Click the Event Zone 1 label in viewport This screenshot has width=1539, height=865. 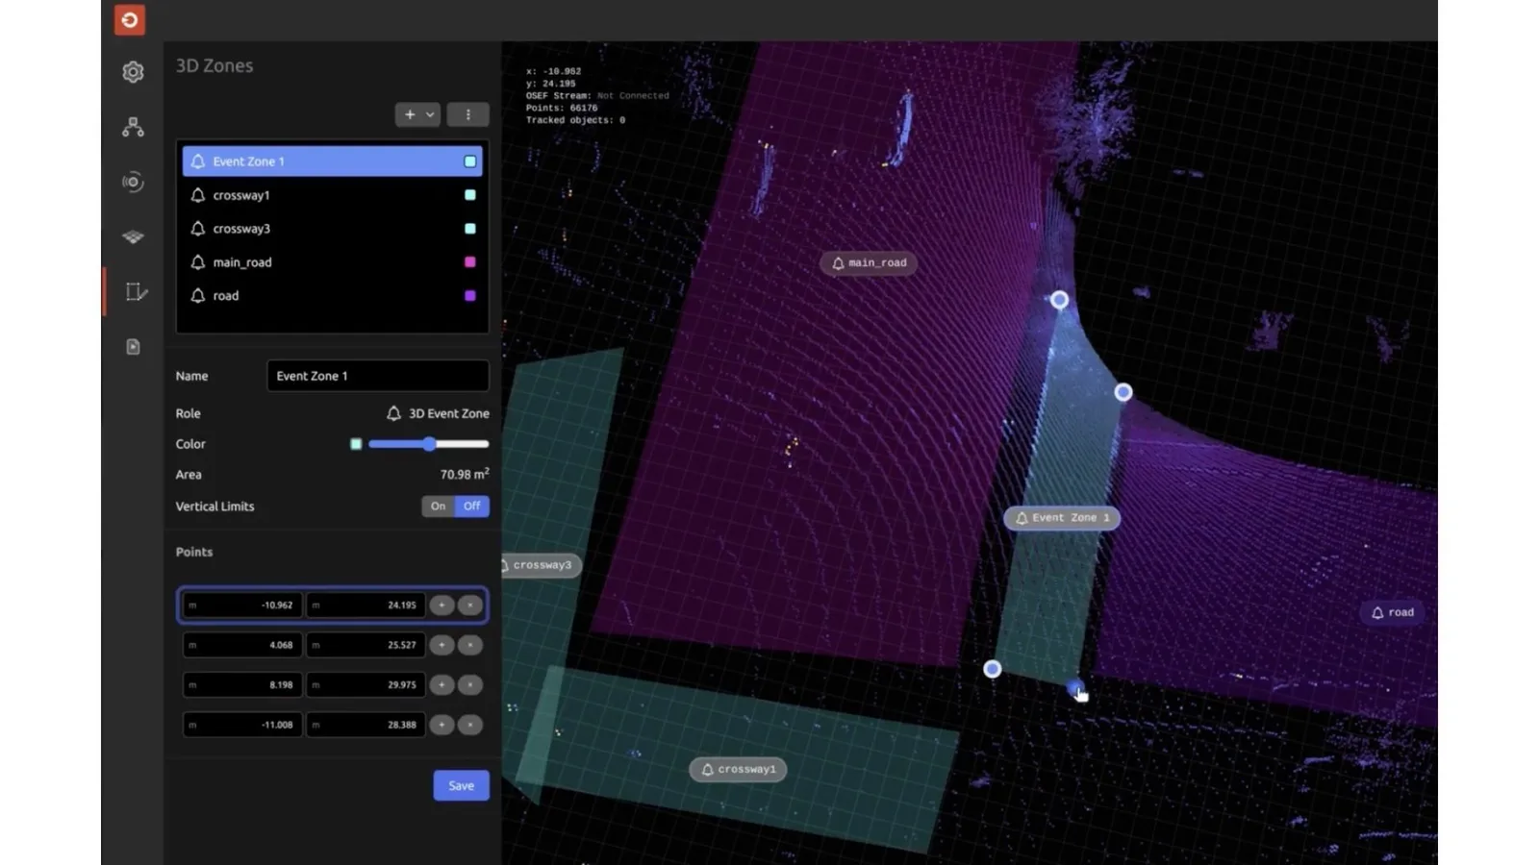(x=1063, y=518)
